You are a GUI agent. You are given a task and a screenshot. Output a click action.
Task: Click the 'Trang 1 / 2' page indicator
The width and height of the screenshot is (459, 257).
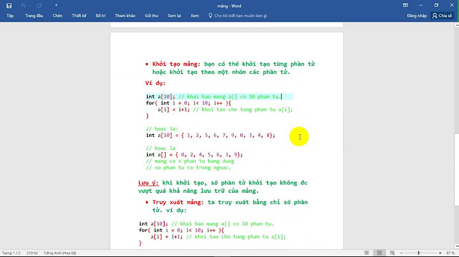[11, 253]
